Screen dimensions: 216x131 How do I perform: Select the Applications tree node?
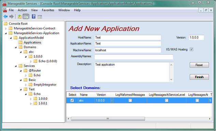pyautogui.click(x=32, y=42)
